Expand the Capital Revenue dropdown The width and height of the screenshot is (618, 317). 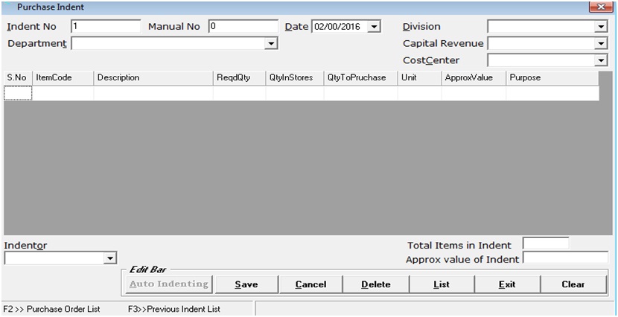pyautogui.click(x=601, y=44)
